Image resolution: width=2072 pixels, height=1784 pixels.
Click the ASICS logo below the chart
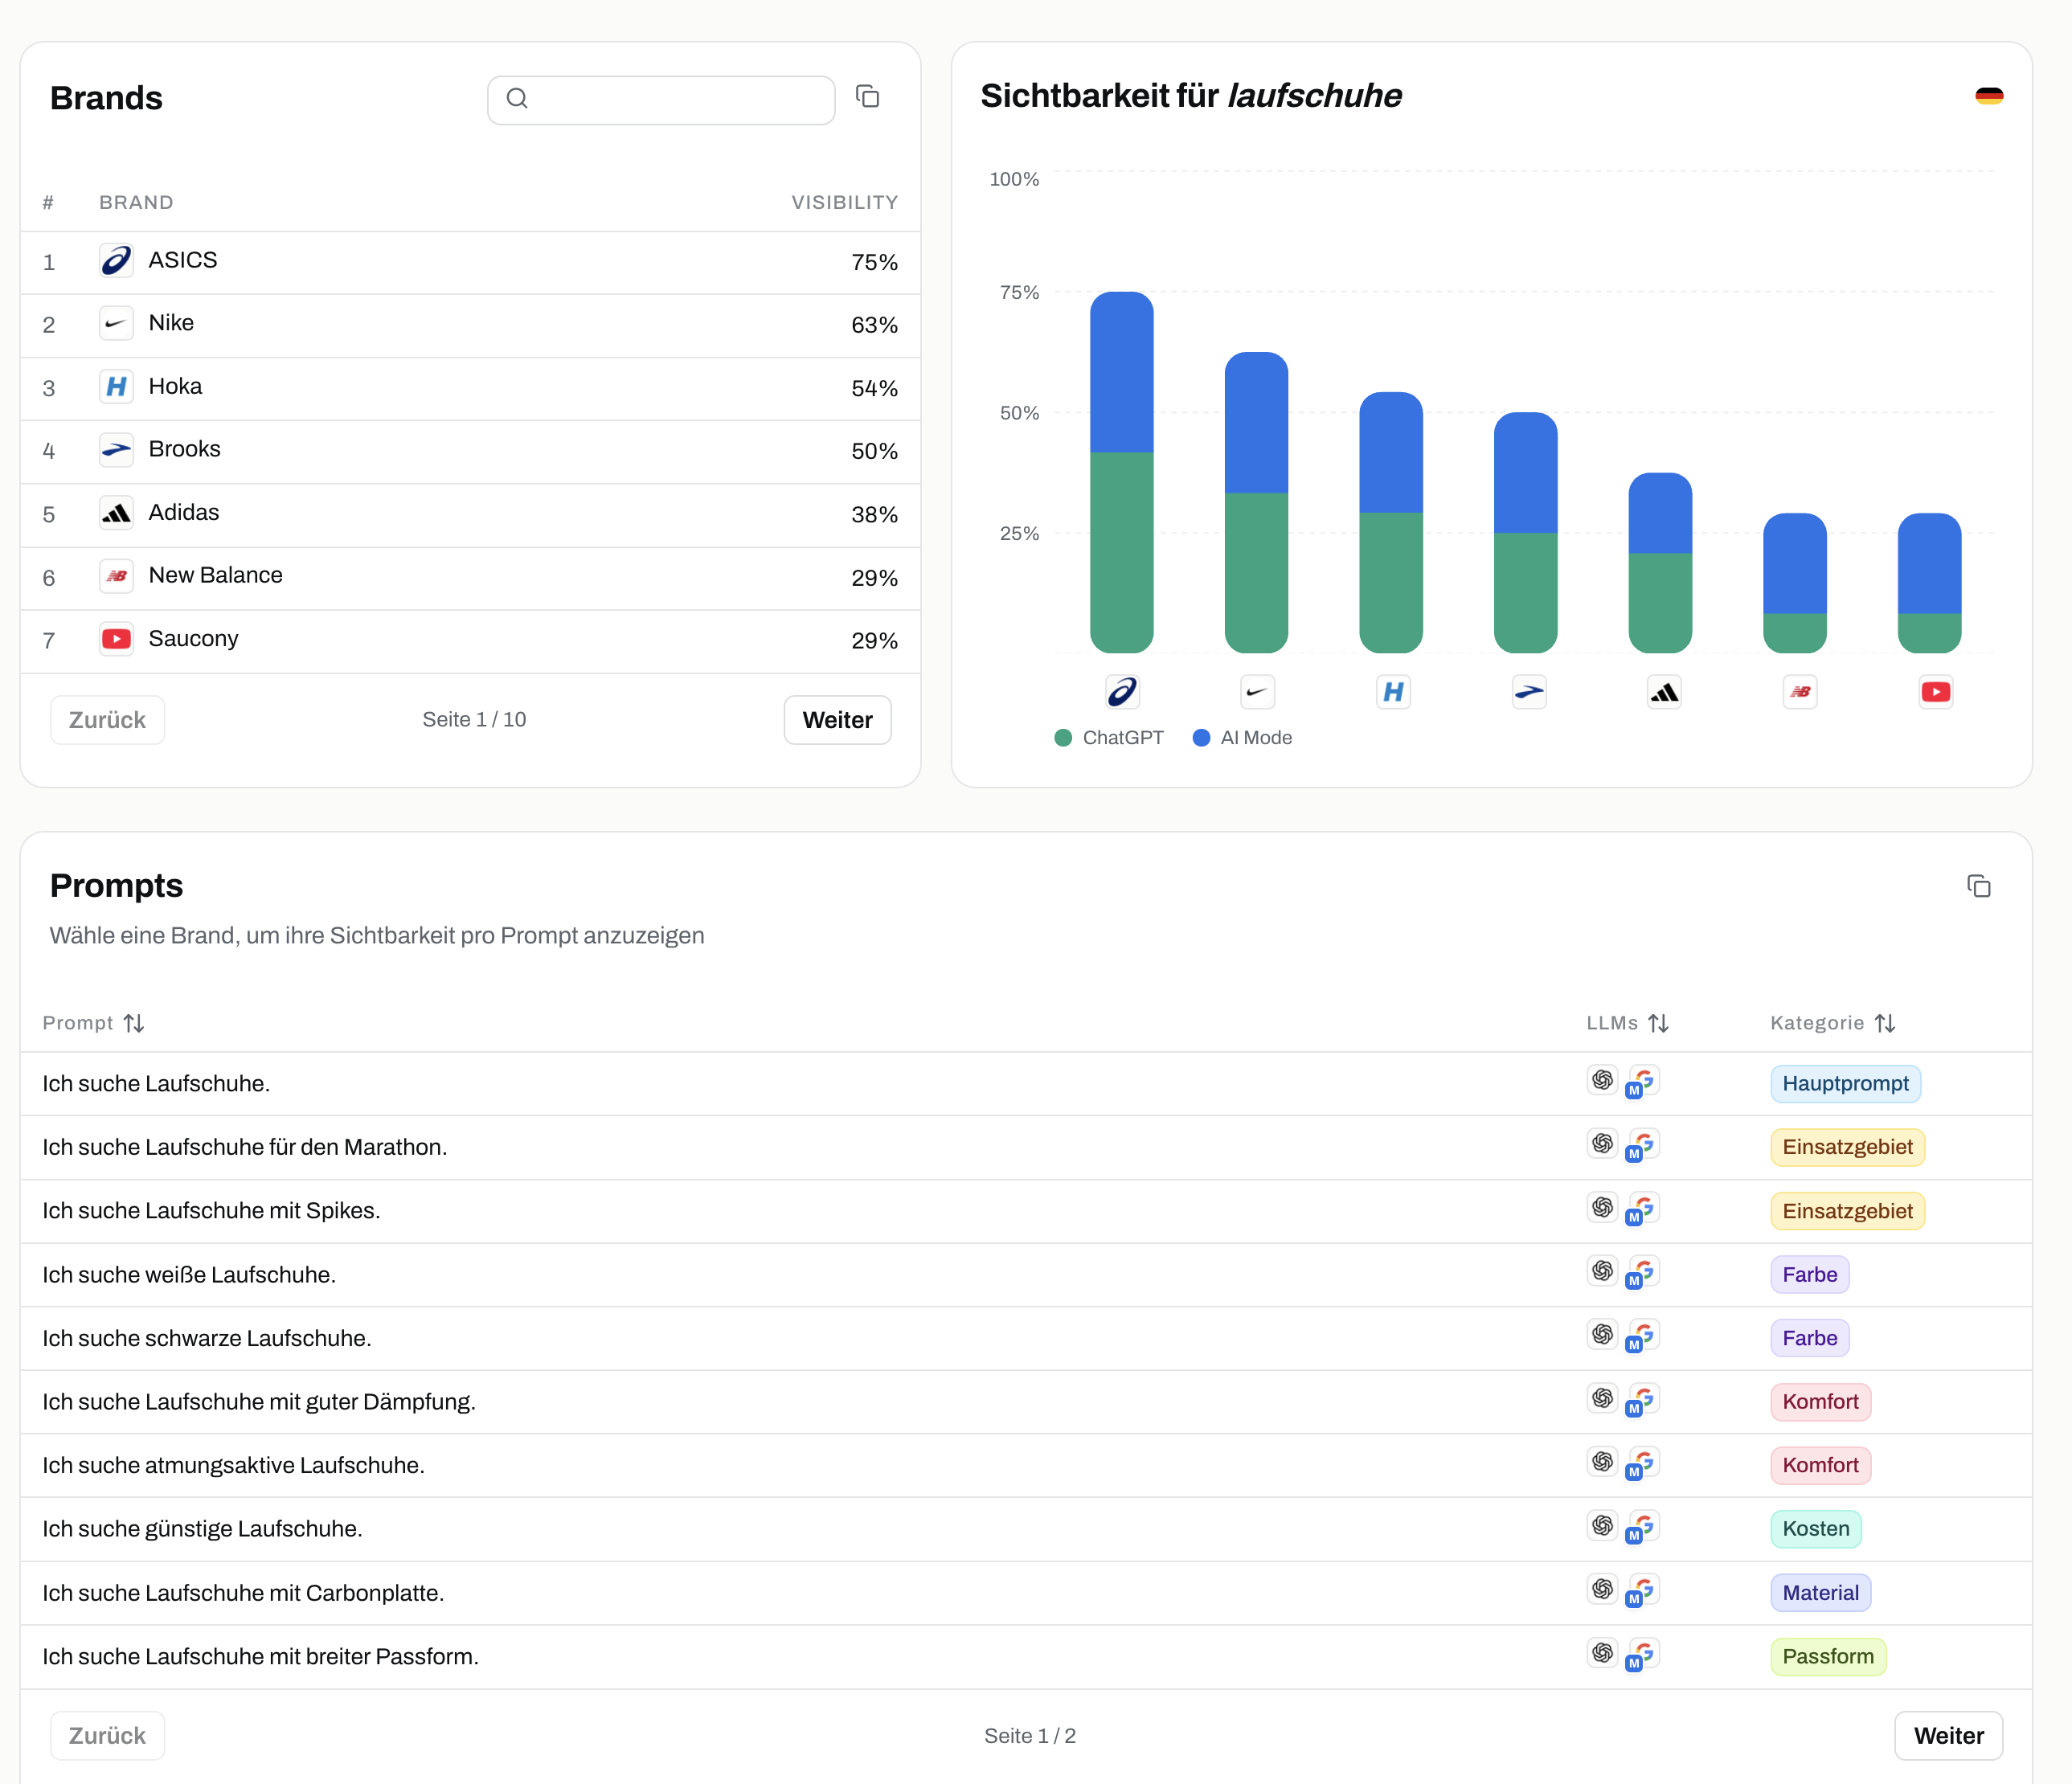tap(1122, 692)
